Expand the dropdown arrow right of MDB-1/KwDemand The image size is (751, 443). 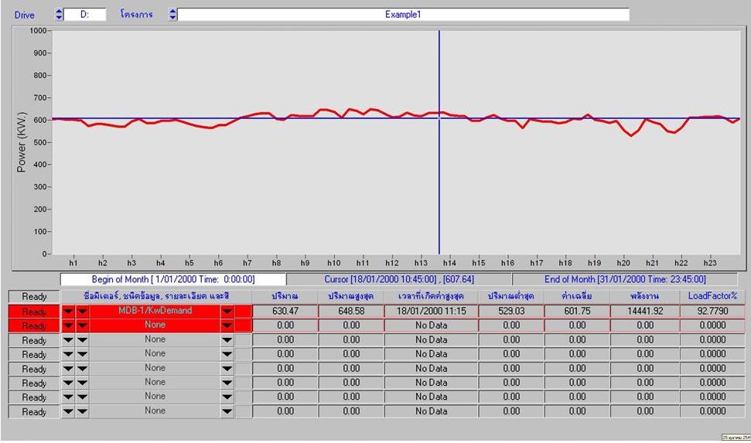[227, 312]
